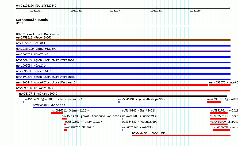This screenshot has width=238, height=146.
Task: Select the nsv1009811 (Coe2014) label
Action: pyautogui.click(x=49, y=105)
